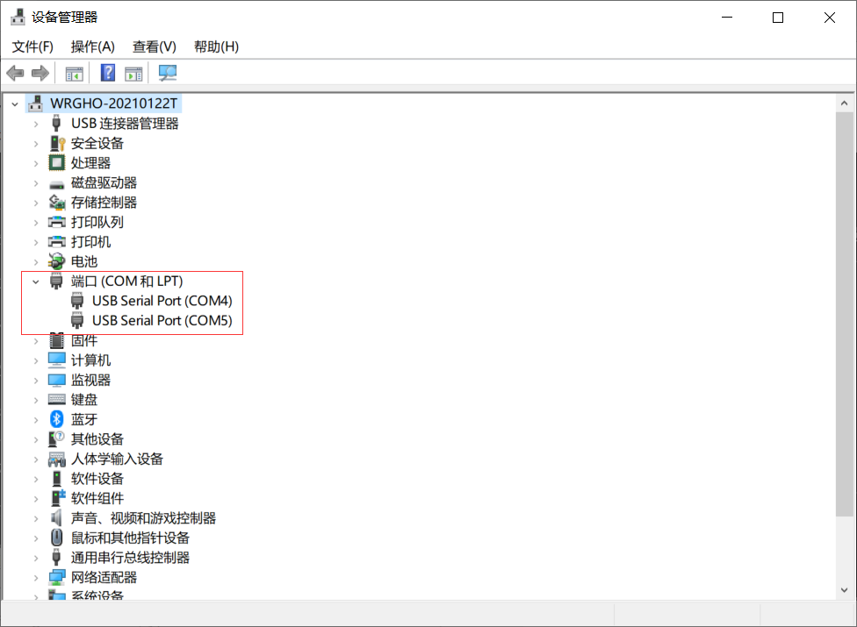Click the Show/Hide Action Pane toolbar icon
This screenshot has height=627, width=857.
(133, 73)
